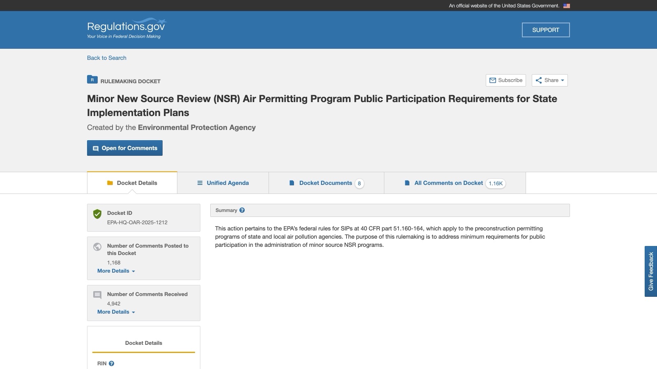The image size is (657, 369).
Task: Open the Share dropdown
Action: (x=550, y=80)
